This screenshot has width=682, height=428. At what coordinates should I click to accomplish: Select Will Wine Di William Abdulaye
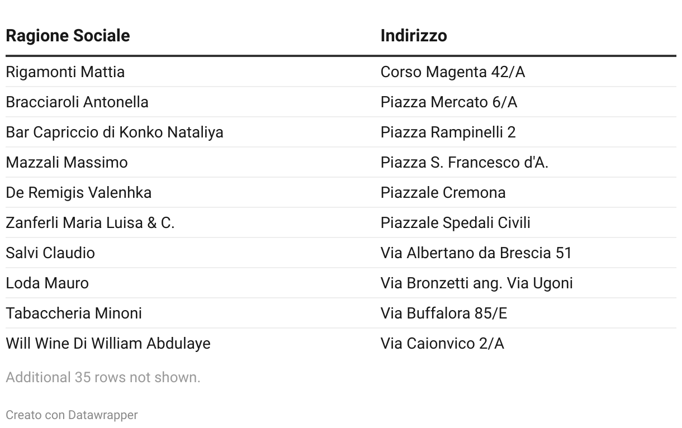(x=108, y=343)
